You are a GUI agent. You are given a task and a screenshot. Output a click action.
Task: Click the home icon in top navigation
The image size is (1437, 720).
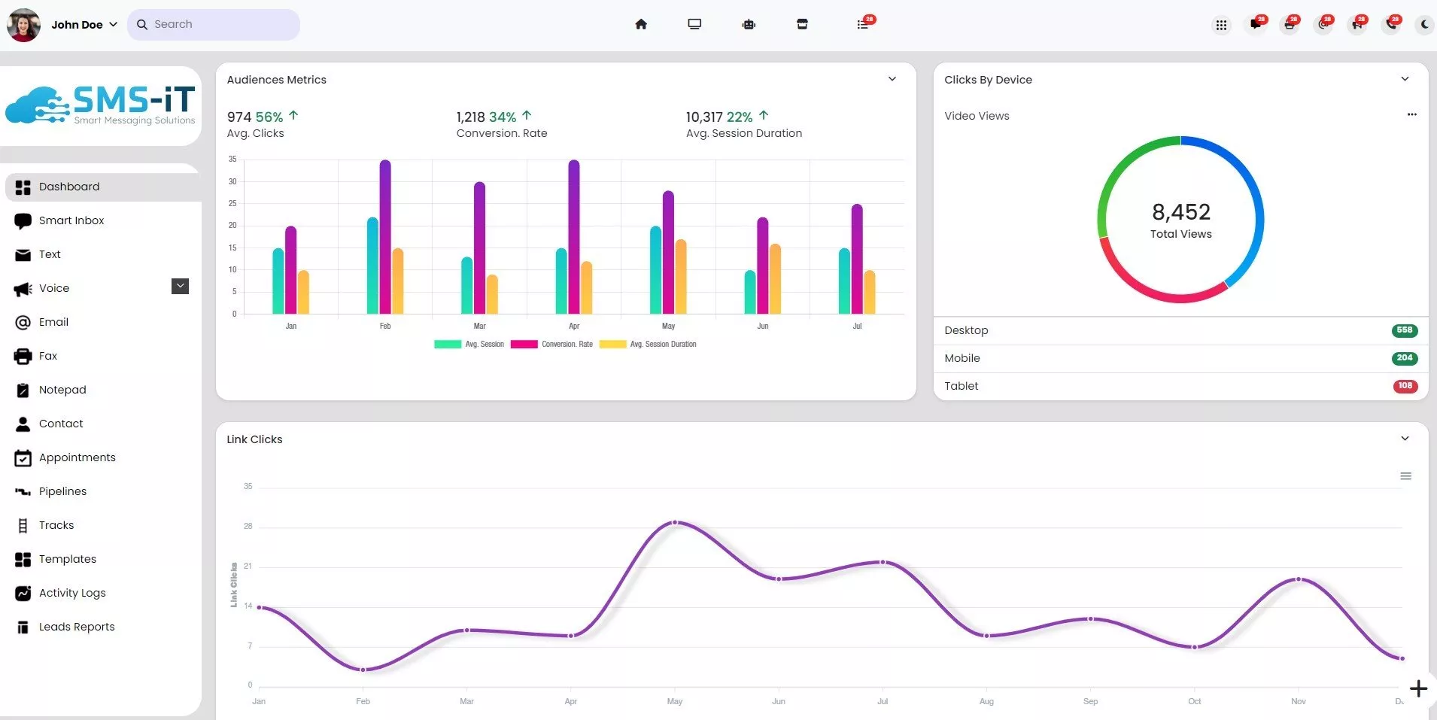[x=641, y=24]
